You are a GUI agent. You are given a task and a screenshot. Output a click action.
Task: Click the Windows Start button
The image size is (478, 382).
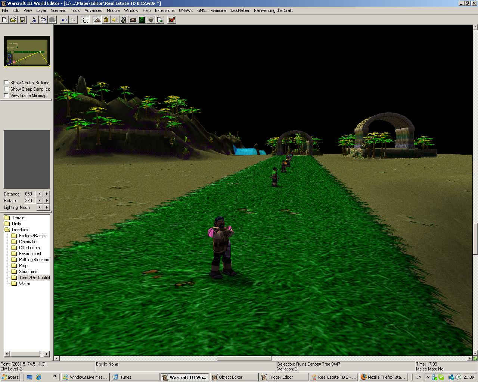coord(10,377)
